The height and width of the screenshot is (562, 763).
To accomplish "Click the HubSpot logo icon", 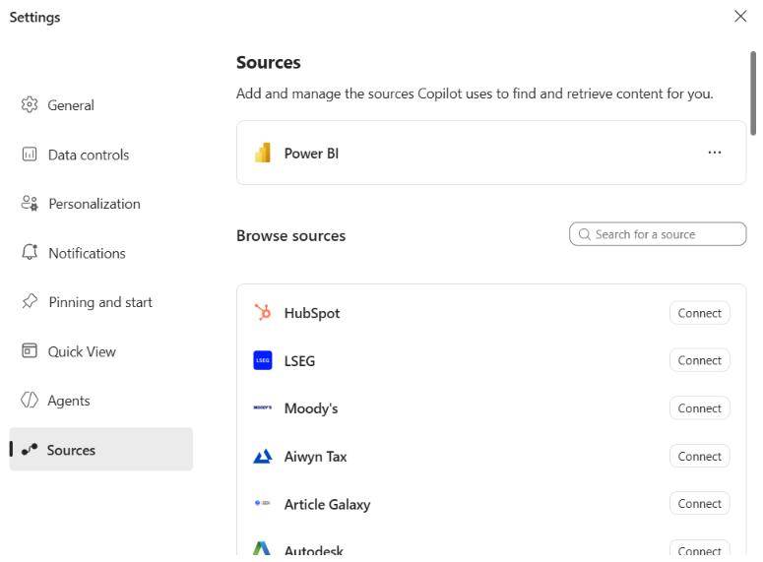I will (x=263, y=312).
